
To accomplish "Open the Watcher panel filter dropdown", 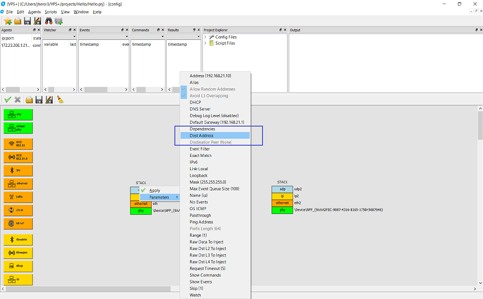I will click(73, 37).
